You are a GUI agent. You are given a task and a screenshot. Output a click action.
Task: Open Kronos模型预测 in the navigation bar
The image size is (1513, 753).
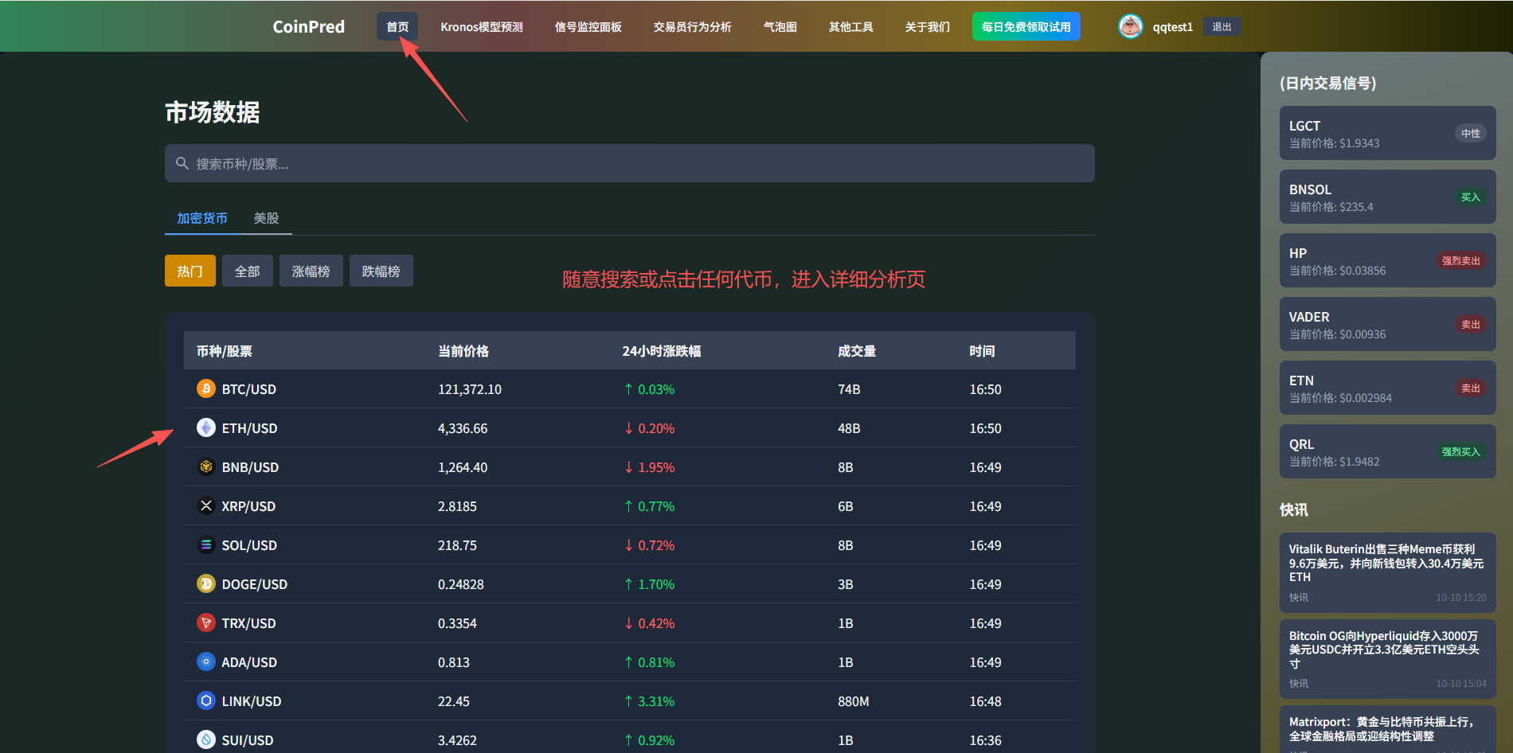pos(481,26)
